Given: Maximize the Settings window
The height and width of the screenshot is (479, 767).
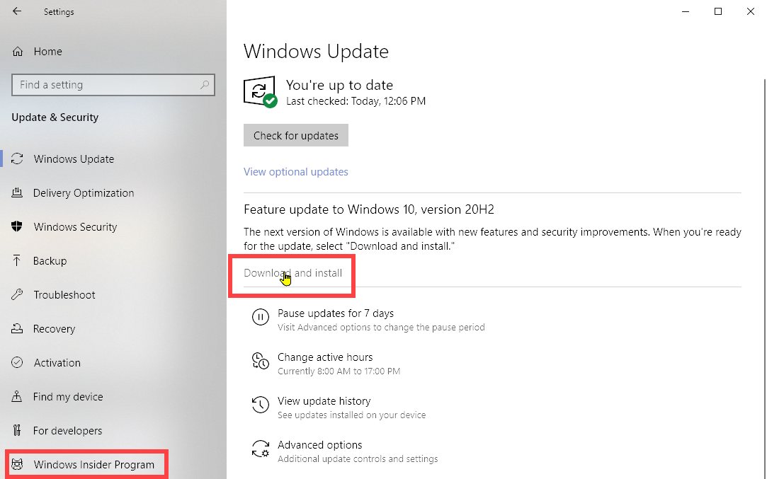Looking at the screenshot, I should point(718,11).
